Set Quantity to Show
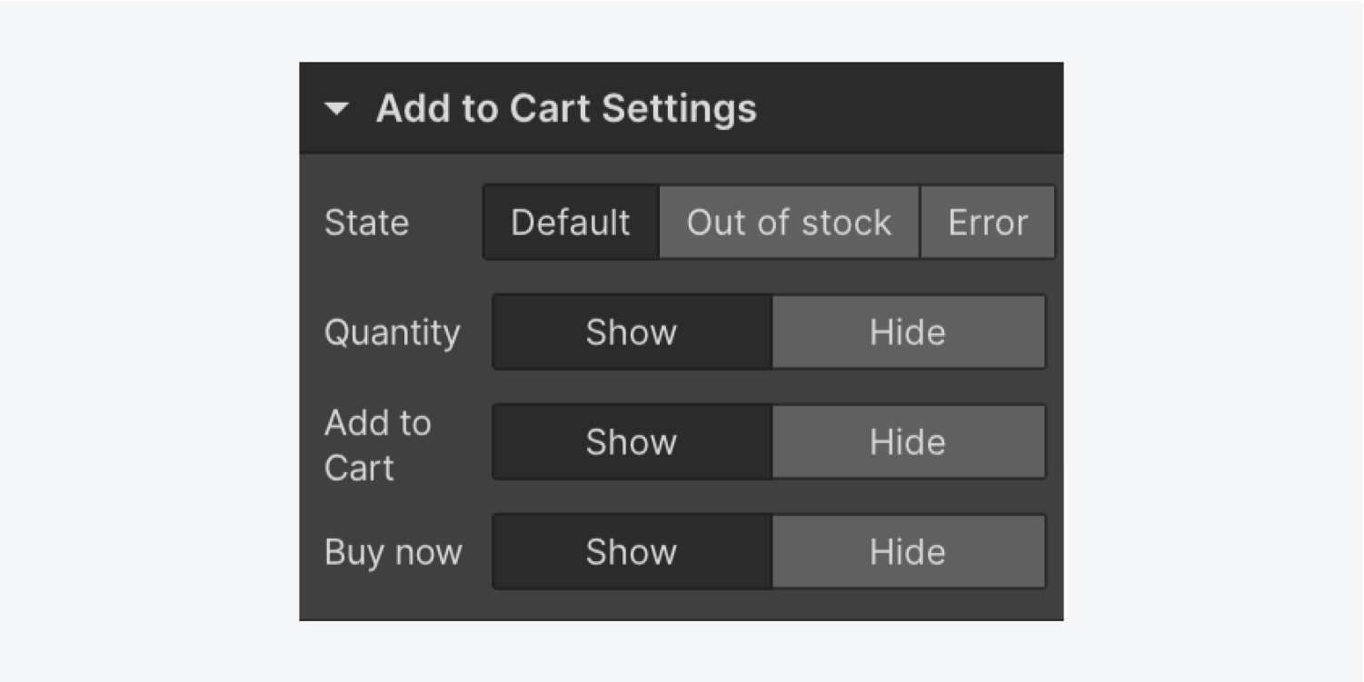This screenshot has height=682, width=1364. tap(632, 332)
